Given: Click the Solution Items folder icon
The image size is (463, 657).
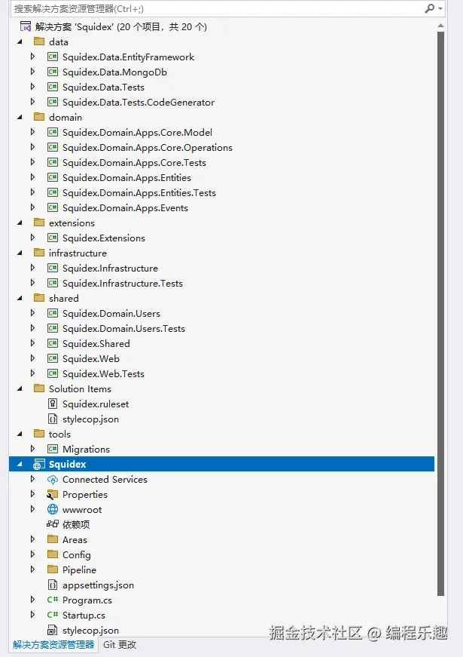Looking at the screenshot, I should [x=39, y=388].
